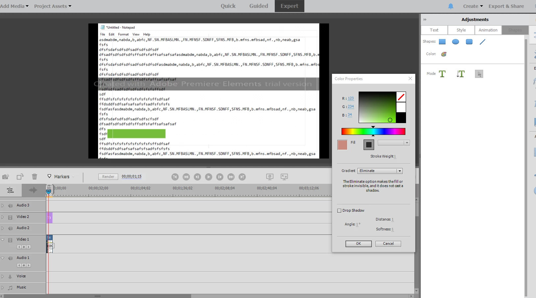This screenshot has height=298, width=536.
Task: Mute the Audio 3 track speaker
Action: (11, 206)
